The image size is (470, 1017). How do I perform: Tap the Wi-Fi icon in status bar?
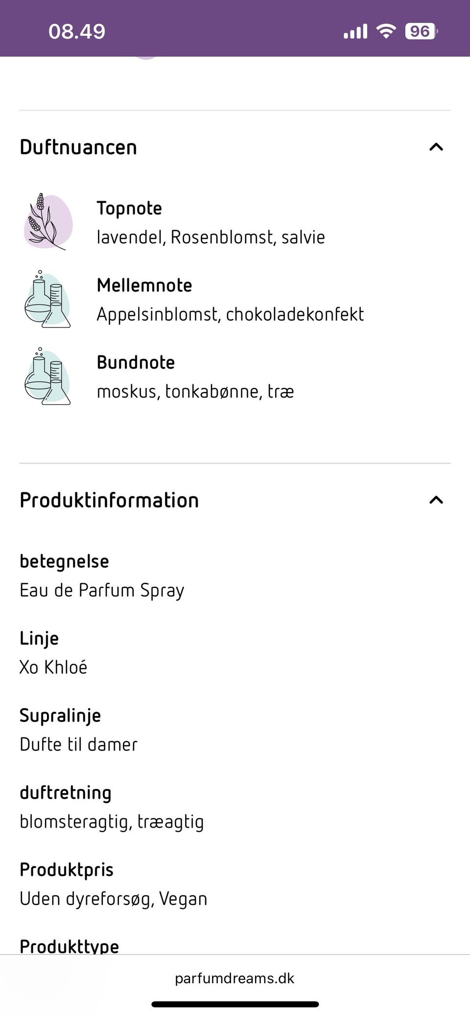pyautogui.click(x=385, y=31)
